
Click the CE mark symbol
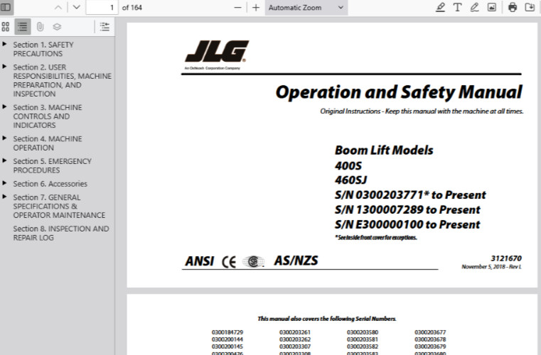(229, 262)
